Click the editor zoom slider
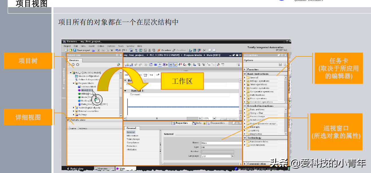Image resolution: width=371 pixels, height=173 pixels. [x=228, y=119]
